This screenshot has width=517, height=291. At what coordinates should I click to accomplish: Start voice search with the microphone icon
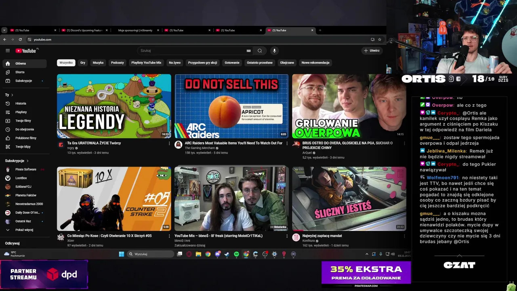click(x=274, y=51)
